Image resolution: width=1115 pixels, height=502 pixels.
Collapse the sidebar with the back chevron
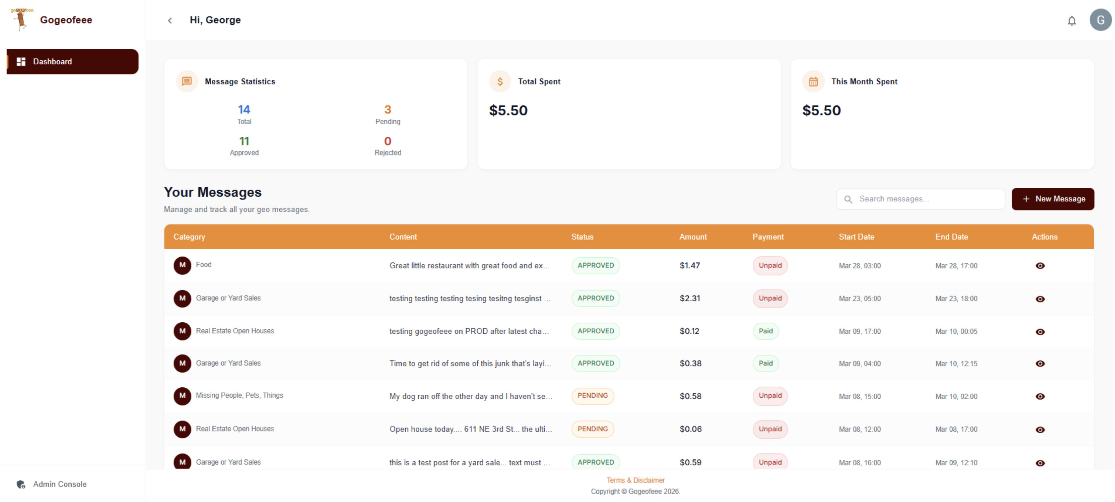click(x=170, y=20)
